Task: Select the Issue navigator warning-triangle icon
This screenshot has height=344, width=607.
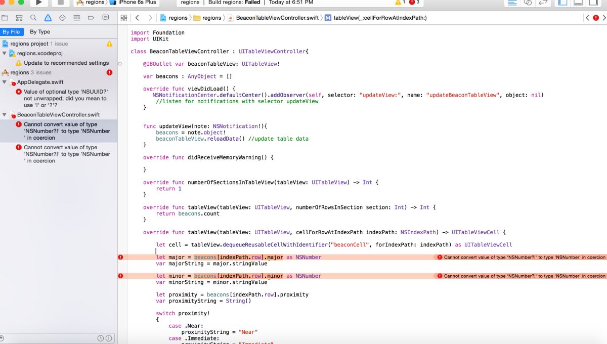Action: click(48, 18)
